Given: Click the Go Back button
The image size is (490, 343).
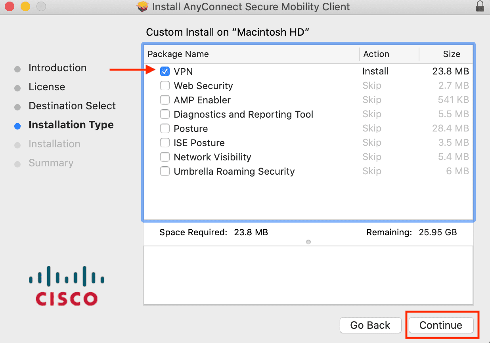Looking at the screenshot, I should coord(370,325).
